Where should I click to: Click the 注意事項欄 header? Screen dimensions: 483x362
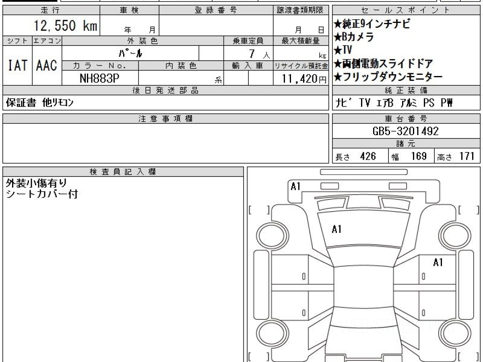point(166,119)
